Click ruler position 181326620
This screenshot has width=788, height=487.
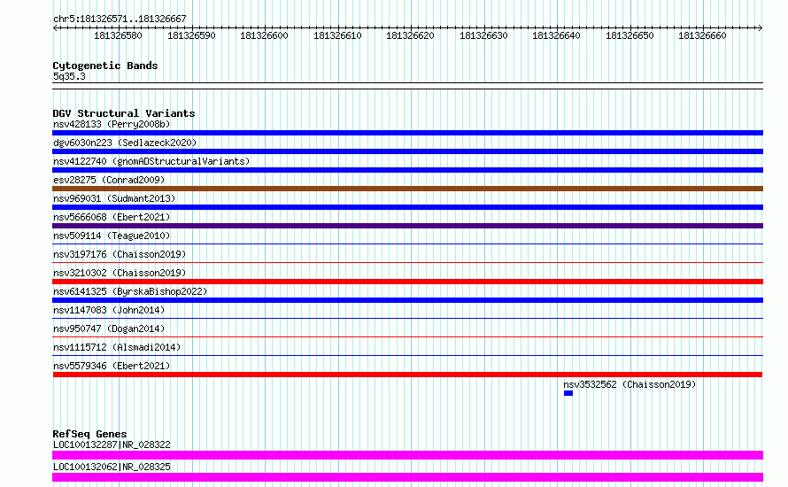tap(411, 35)
